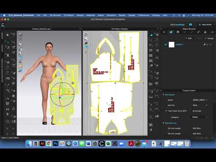The image size is (216, 162).
Task: Open Adobe Acrobat from the Dock
Action: pos(131,144)
